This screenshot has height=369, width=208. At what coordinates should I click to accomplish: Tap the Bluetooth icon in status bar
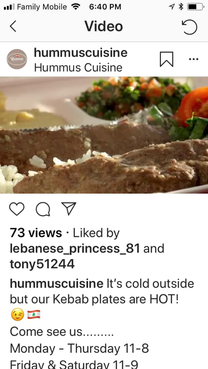tap(181, 7)
